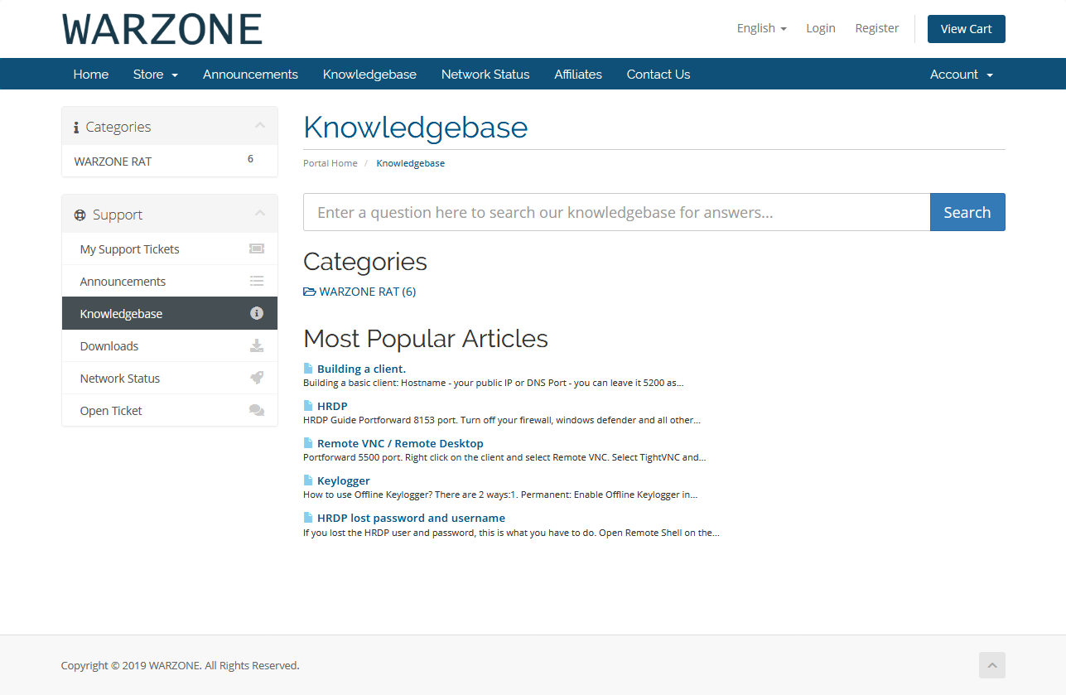Click the chat bubbles icon beside Open Ticket
1066x695 pixels.
[257, 410]
